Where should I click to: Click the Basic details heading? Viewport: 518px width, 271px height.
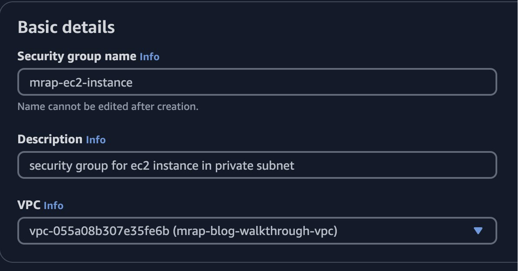pos(67,26)
